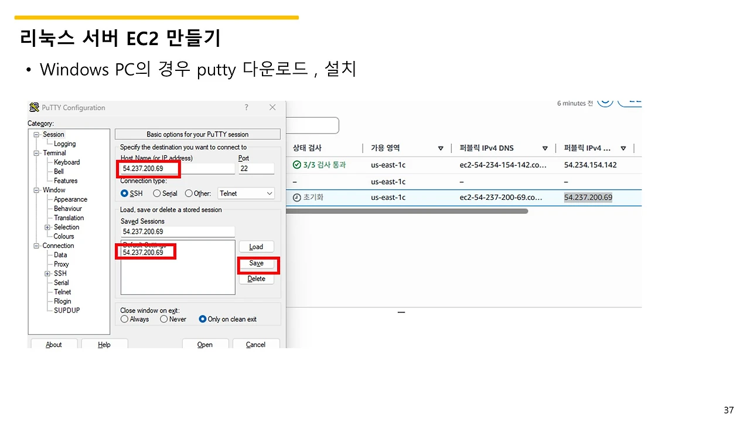Expand the SSH tree node

(47, 274)
